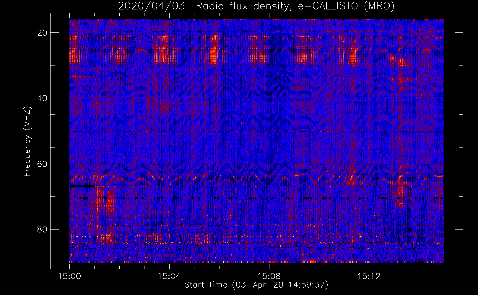
Task: Click the 15:12 time tick label
Action: coord(369,276)
